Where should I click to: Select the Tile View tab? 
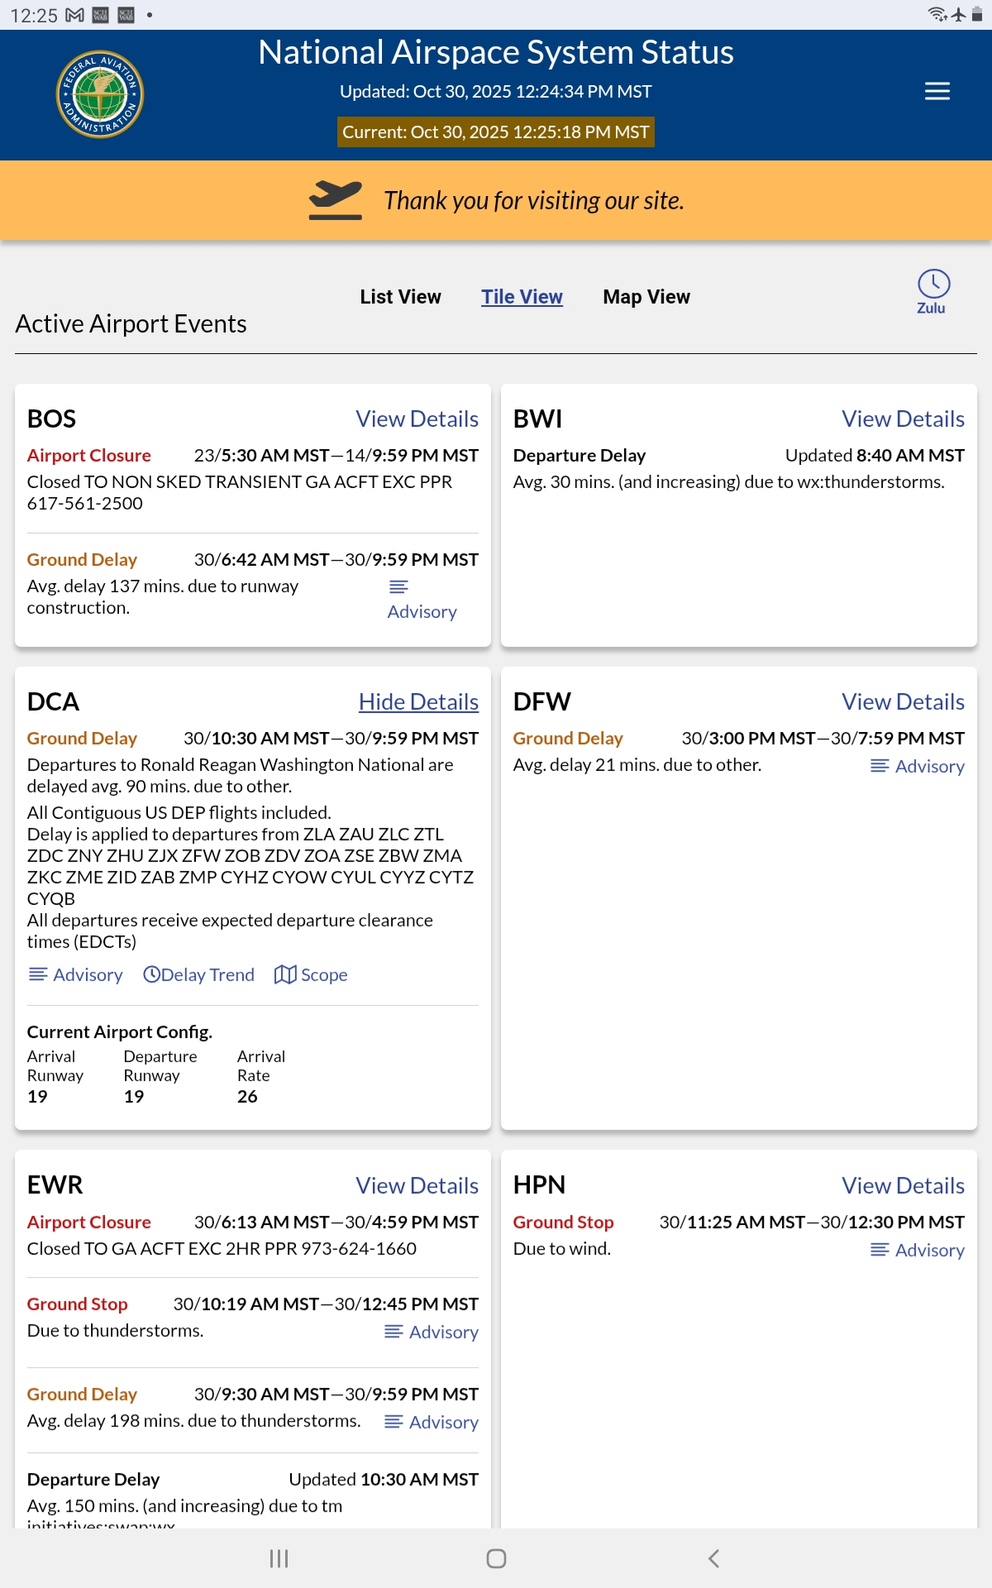pyautogui.click(x=522, y=297)
